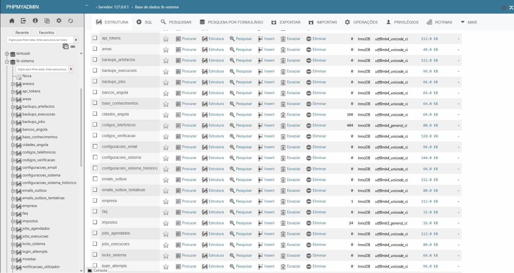The height and width of the screenshot is (273, 514).
Task: Open the Consola panel at bottom
Action: [x=97, y=270]
